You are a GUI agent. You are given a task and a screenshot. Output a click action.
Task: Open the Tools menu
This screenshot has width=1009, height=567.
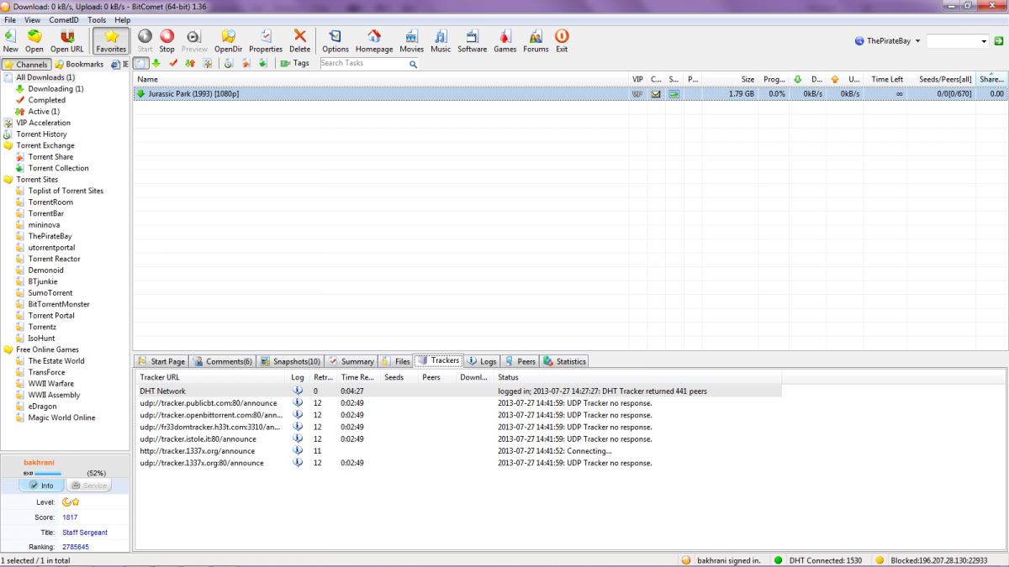97,19
